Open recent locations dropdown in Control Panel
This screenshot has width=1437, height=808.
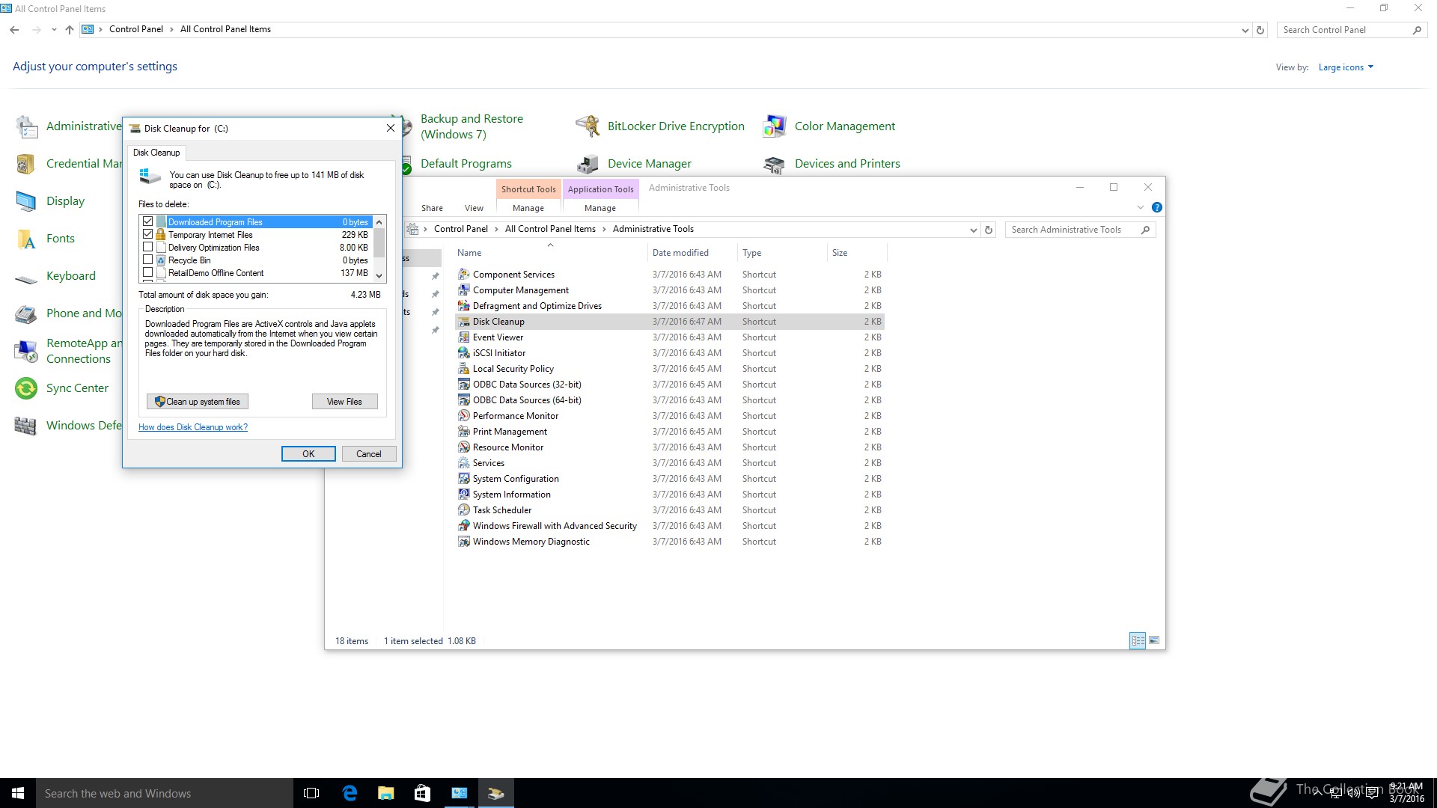tap(54, 30)
